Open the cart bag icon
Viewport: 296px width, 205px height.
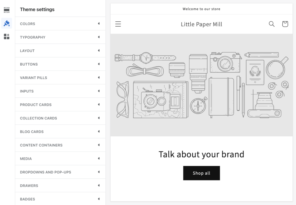pyautogui.click(x=285, y=24)
